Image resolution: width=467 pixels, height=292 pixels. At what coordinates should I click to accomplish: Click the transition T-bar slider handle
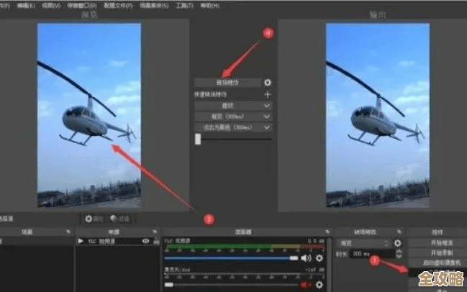[198, 140]
